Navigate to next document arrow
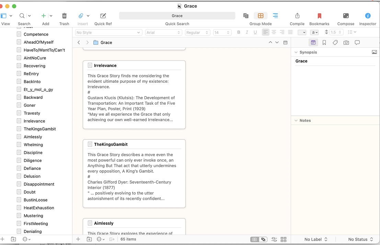The image size is (380, 245). [277, 43]
